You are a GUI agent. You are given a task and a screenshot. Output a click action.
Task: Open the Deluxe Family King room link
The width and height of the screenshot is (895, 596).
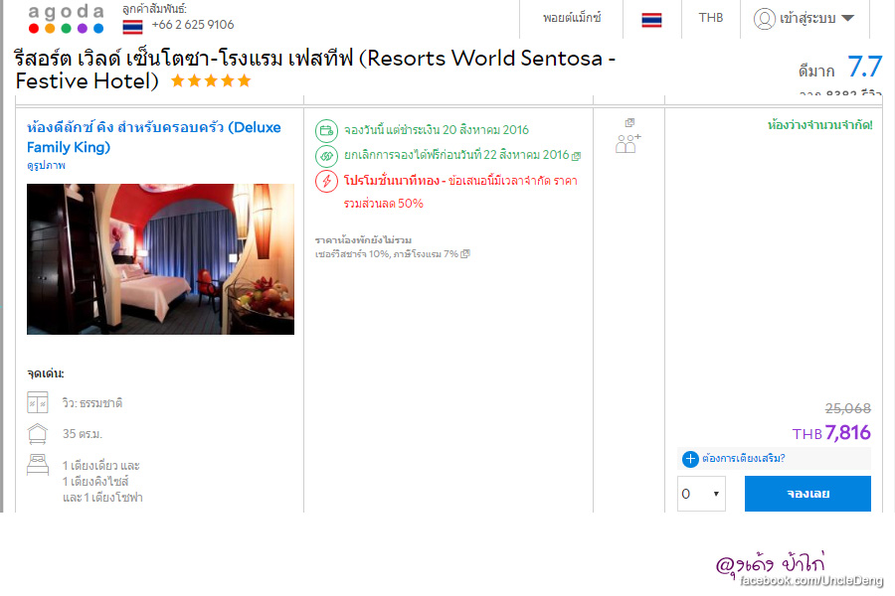pyautogui.click(x=153, y=137)
